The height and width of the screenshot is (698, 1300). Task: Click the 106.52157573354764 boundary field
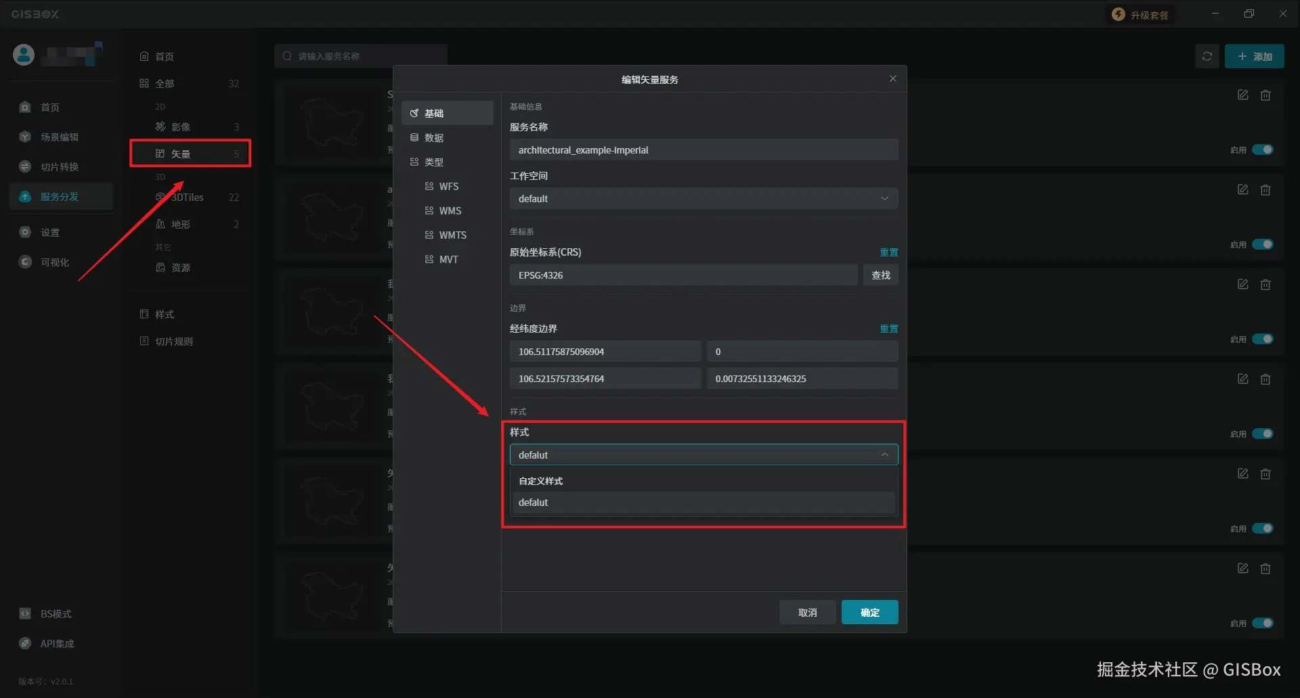[x=605, y=378]
